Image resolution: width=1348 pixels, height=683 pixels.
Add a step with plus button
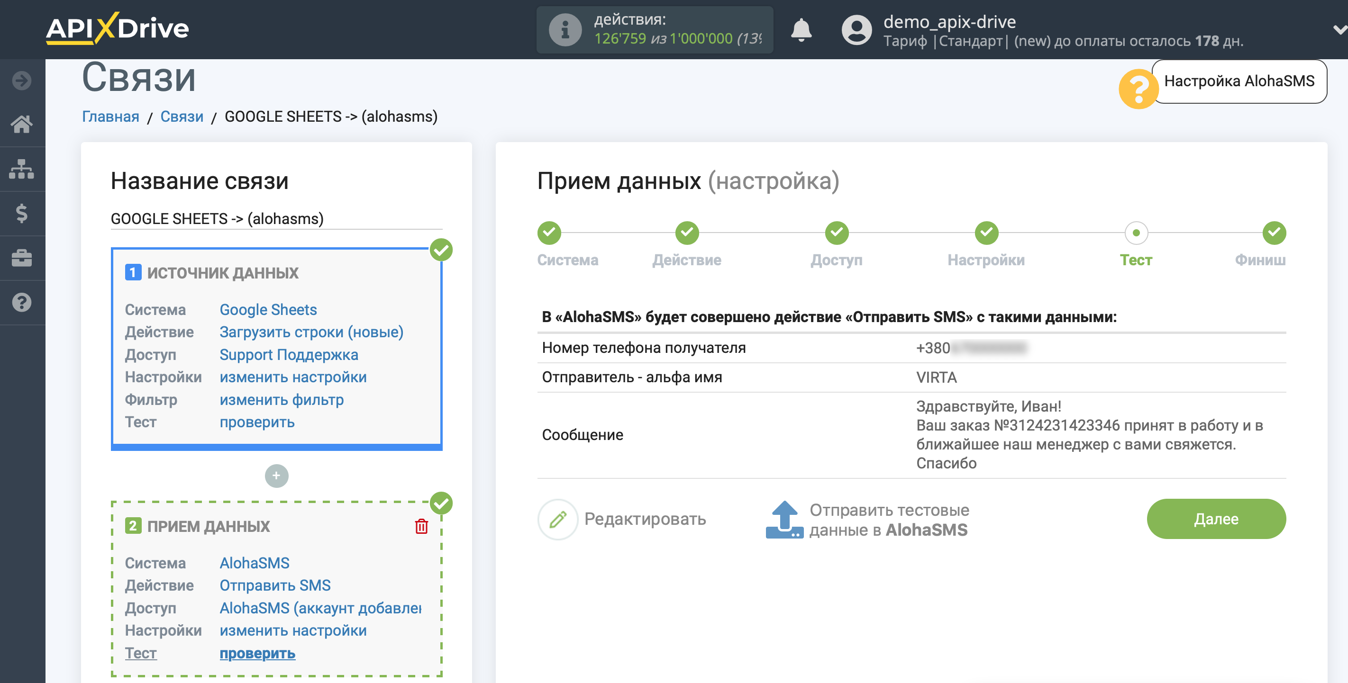276,476
